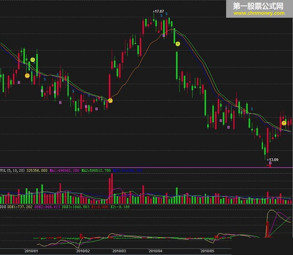This screenshot has height=255, width=293.
Task: Click the DDX1:737.202 value
Action: [x=20, y=207]
